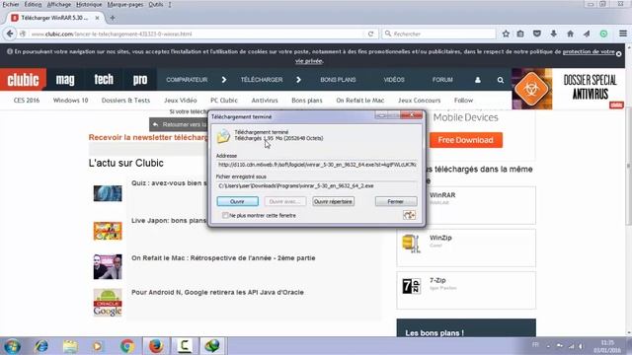Click the Adresse field in dialog

317,165
